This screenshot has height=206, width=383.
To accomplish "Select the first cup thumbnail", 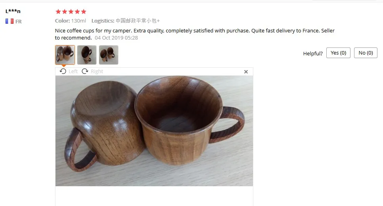I will click(x=65, y=55).
